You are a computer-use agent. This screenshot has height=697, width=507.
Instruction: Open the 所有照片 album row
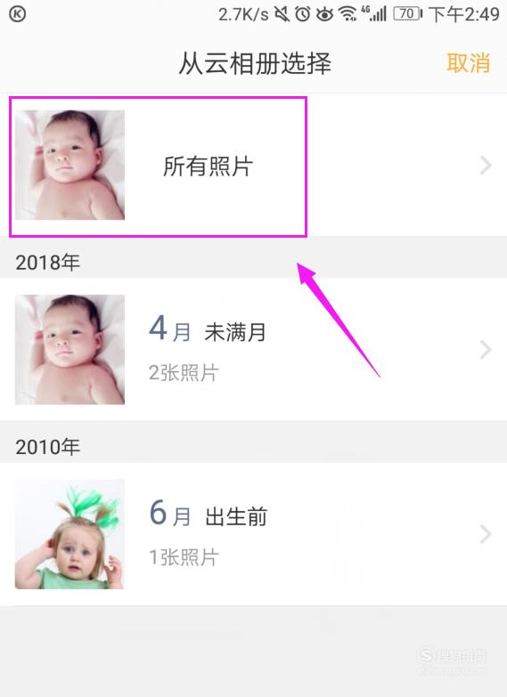pos(253,165)
